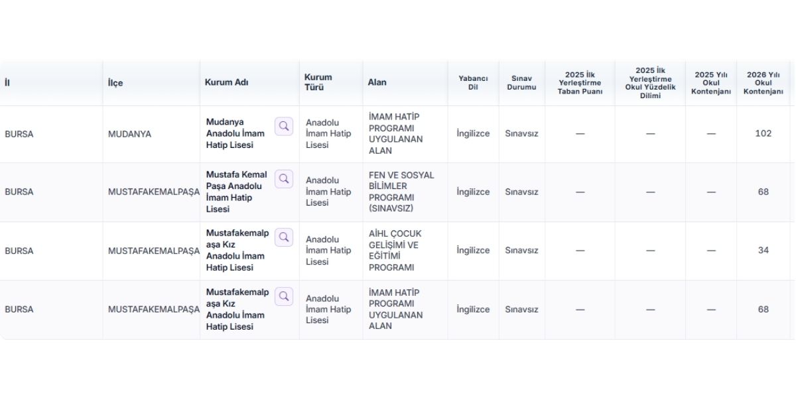Click the 2026 Yılı Okul Kontenjanı header
The height and width of the screenshot is (398, 796).
763,83
